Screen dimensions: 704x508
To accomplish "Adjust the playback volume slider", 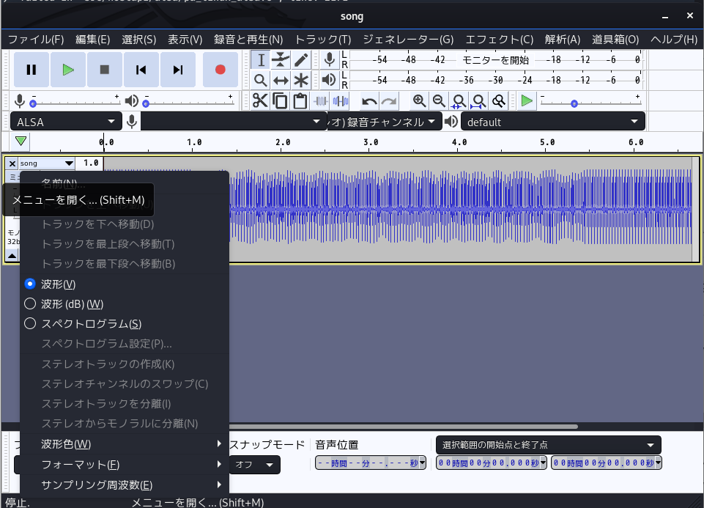I will pos(188,103).
